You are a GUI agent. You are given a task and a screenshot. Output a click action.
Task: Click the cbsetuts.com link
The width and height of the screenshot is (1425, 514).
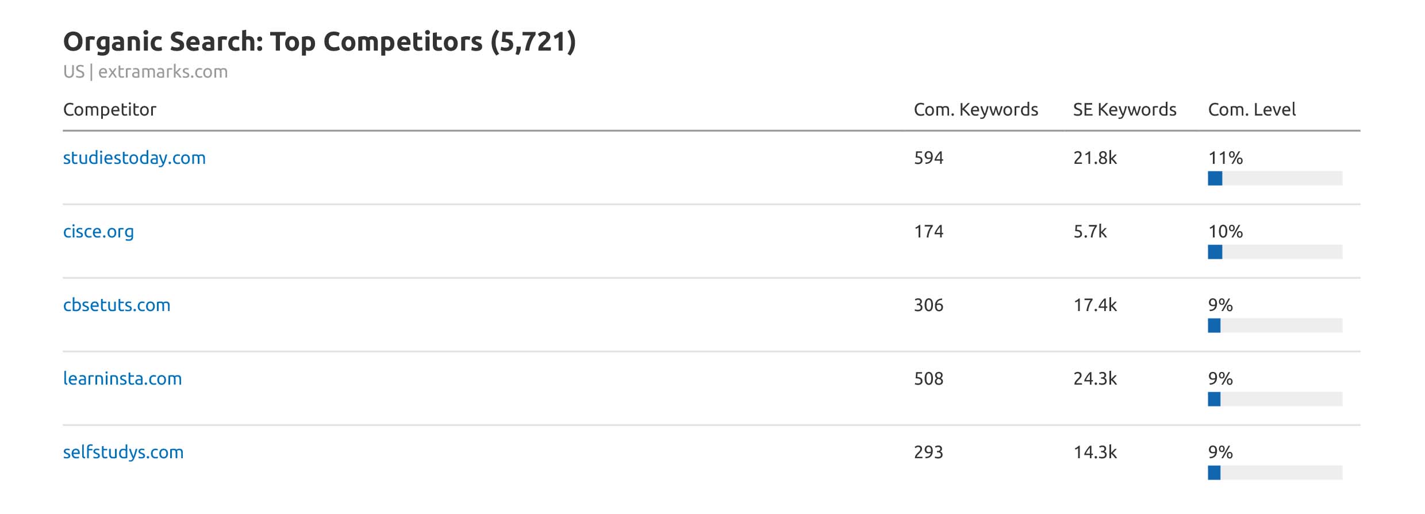click(117, 305)
